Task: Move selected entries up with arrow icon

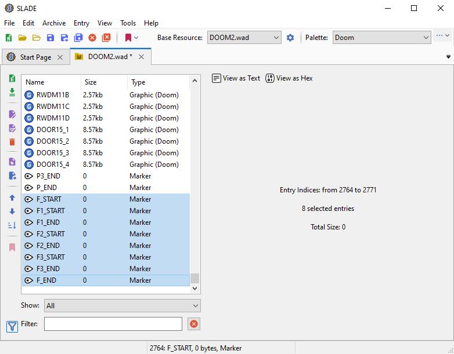Action: coord(12,198)
